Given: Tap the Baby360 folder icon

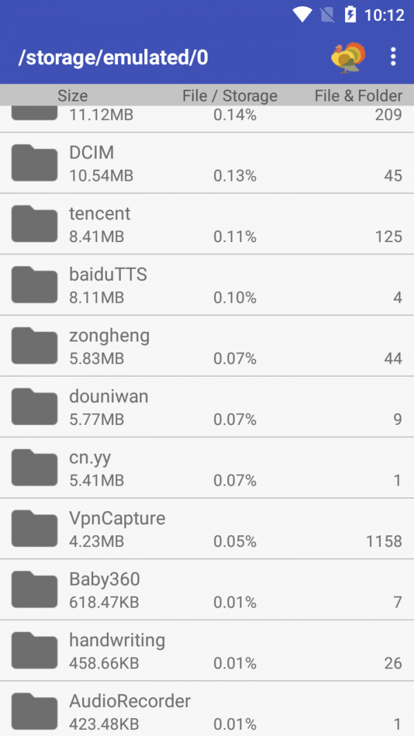Looking at the screenshot, I should [x=34, y=590].
